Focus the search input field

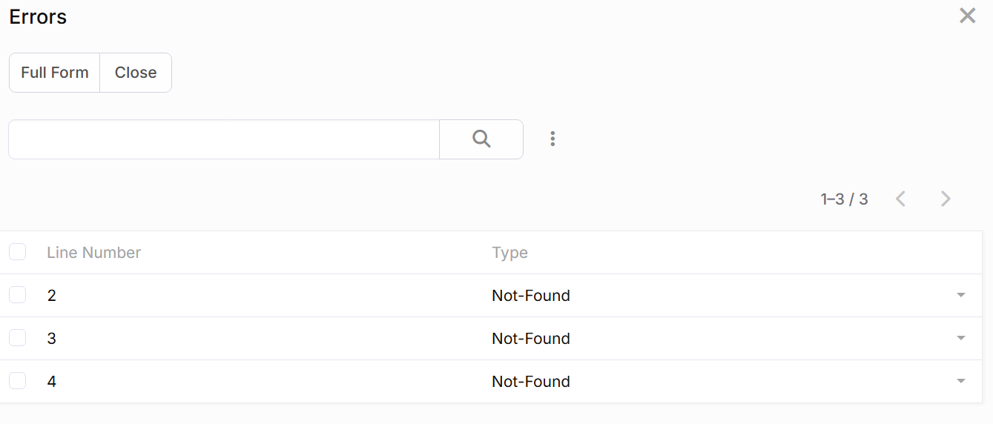click(223, 139)
